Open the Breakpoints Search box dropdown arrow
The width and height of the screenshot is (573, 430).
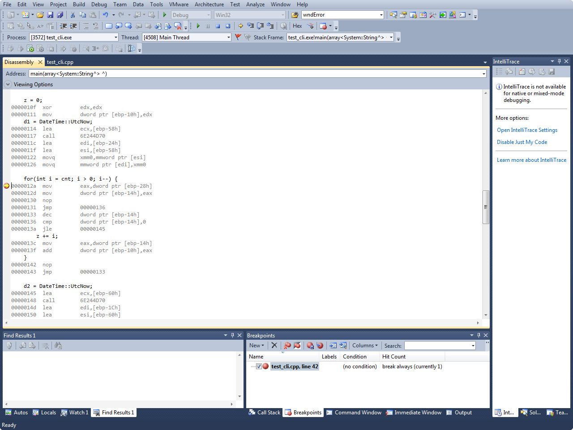pos(473,346)
